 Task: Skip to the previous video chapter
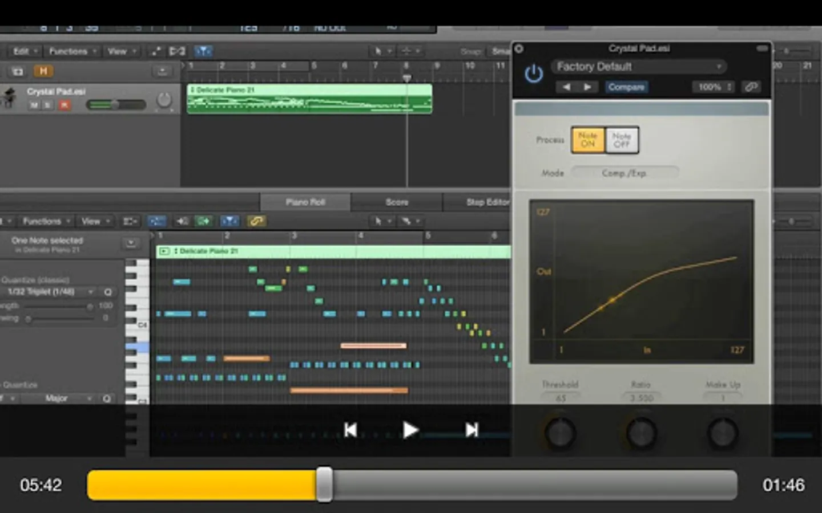pyautogui.click(x=350, y=430)
